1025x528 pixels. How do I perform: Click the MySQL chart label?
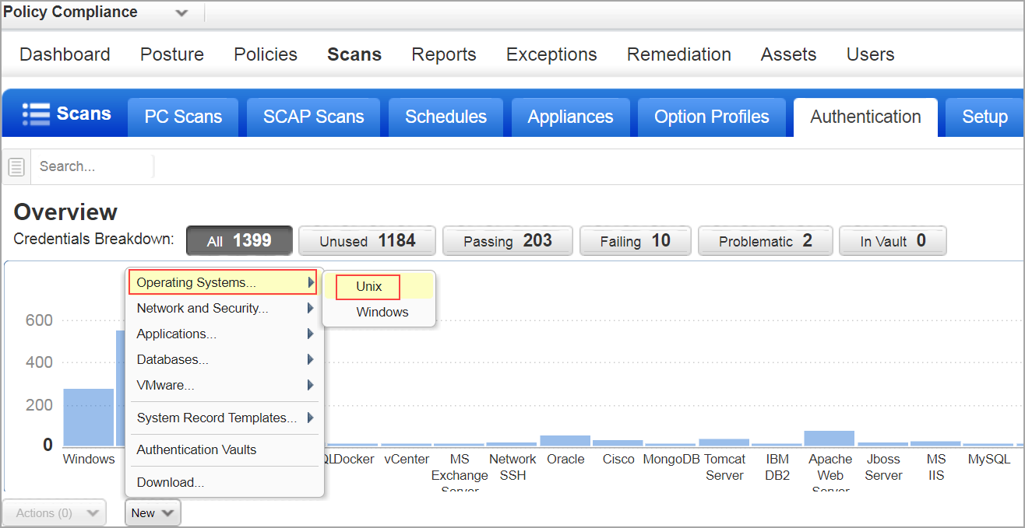[x=988, y=459]
